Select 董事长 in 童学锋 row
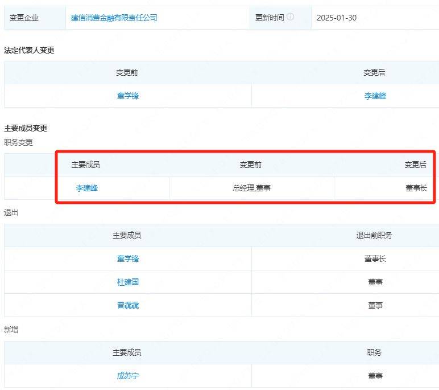The image size is (439, 390). [x=375, y=258]
